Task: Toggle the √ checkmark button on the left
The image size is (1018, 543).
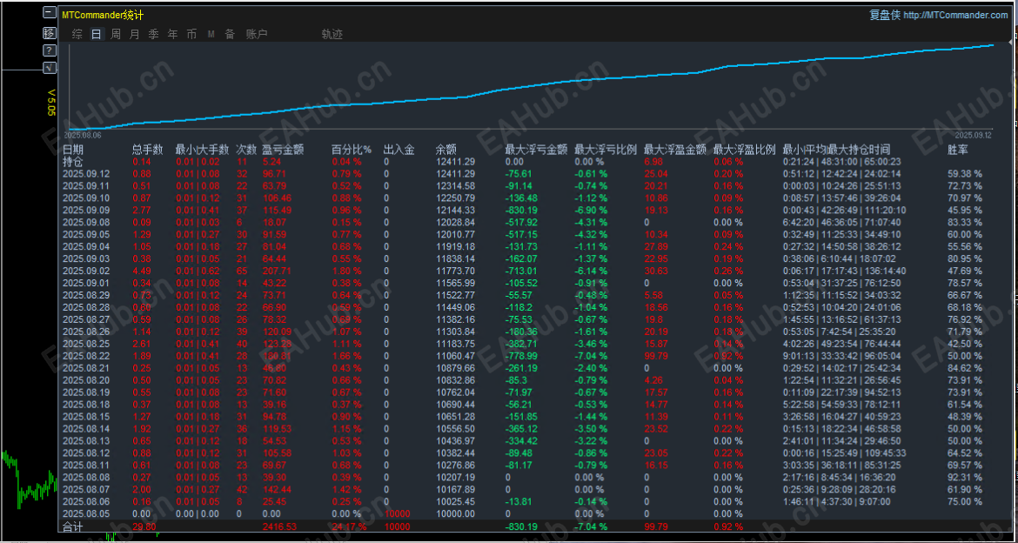Action: point(50,68)
